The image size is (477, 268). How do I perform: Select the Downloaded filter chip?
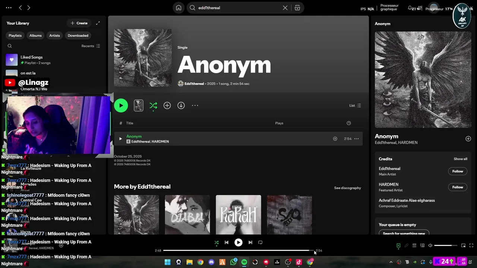78,35
